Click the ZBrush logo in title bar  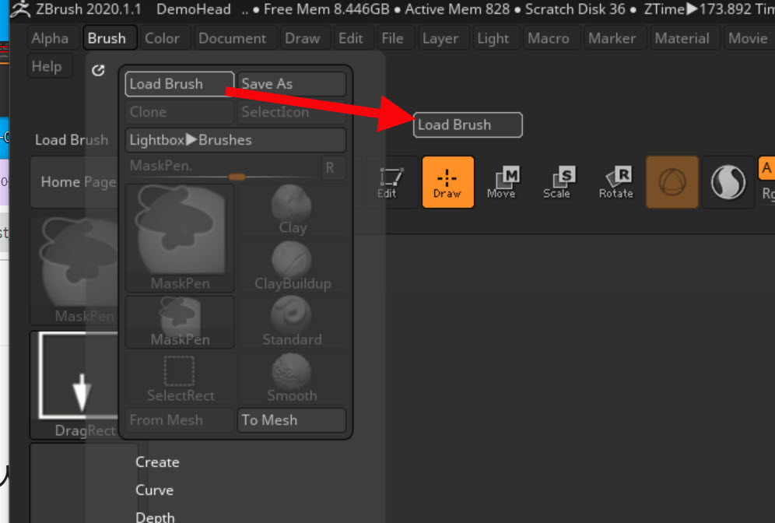click(x=20, y=9)
